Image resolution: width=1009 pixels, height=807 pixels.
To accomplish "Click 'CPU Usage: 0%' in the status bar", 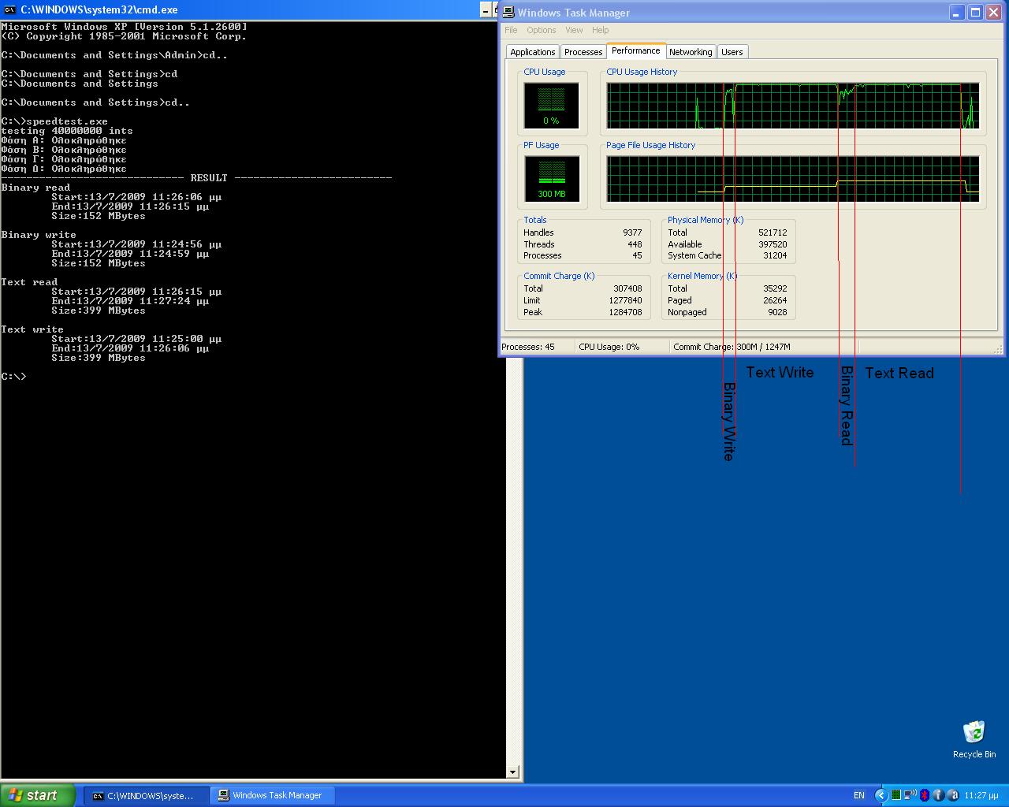I will pyautogui.click(x=609, y=347).
